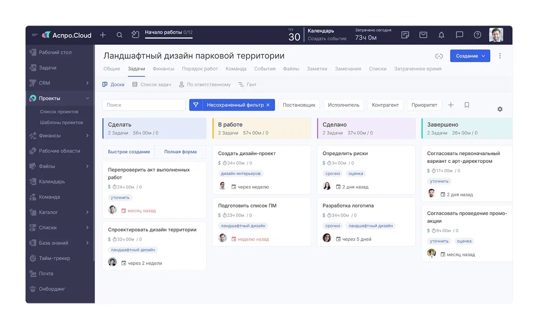Switch to Список задач view

(x=152, y=84)
